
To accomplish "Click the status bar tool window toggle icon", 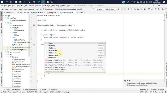I will tap(2, 92).
